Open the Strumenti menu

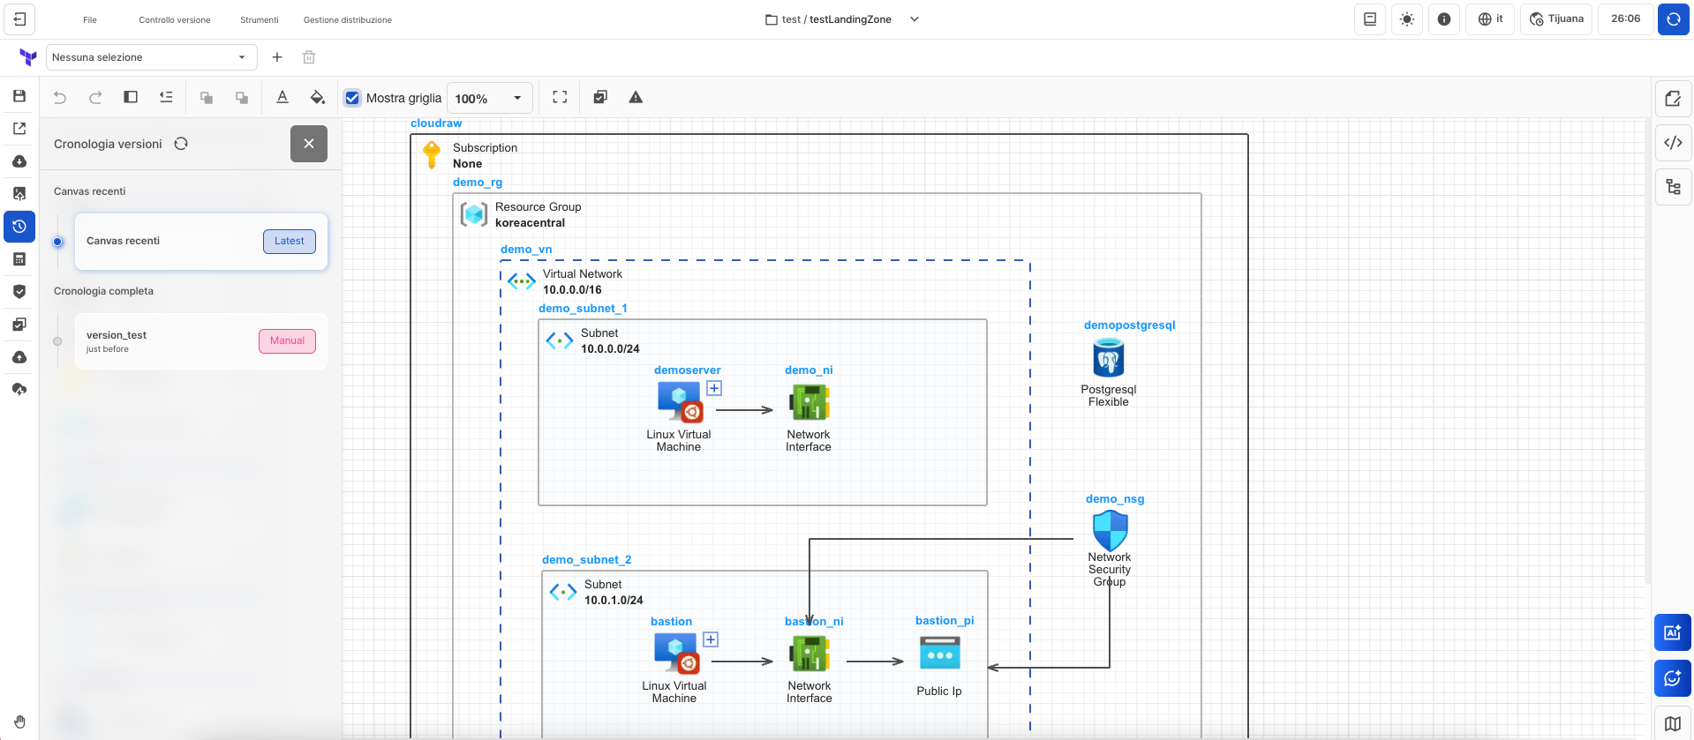tap(259, 19)
